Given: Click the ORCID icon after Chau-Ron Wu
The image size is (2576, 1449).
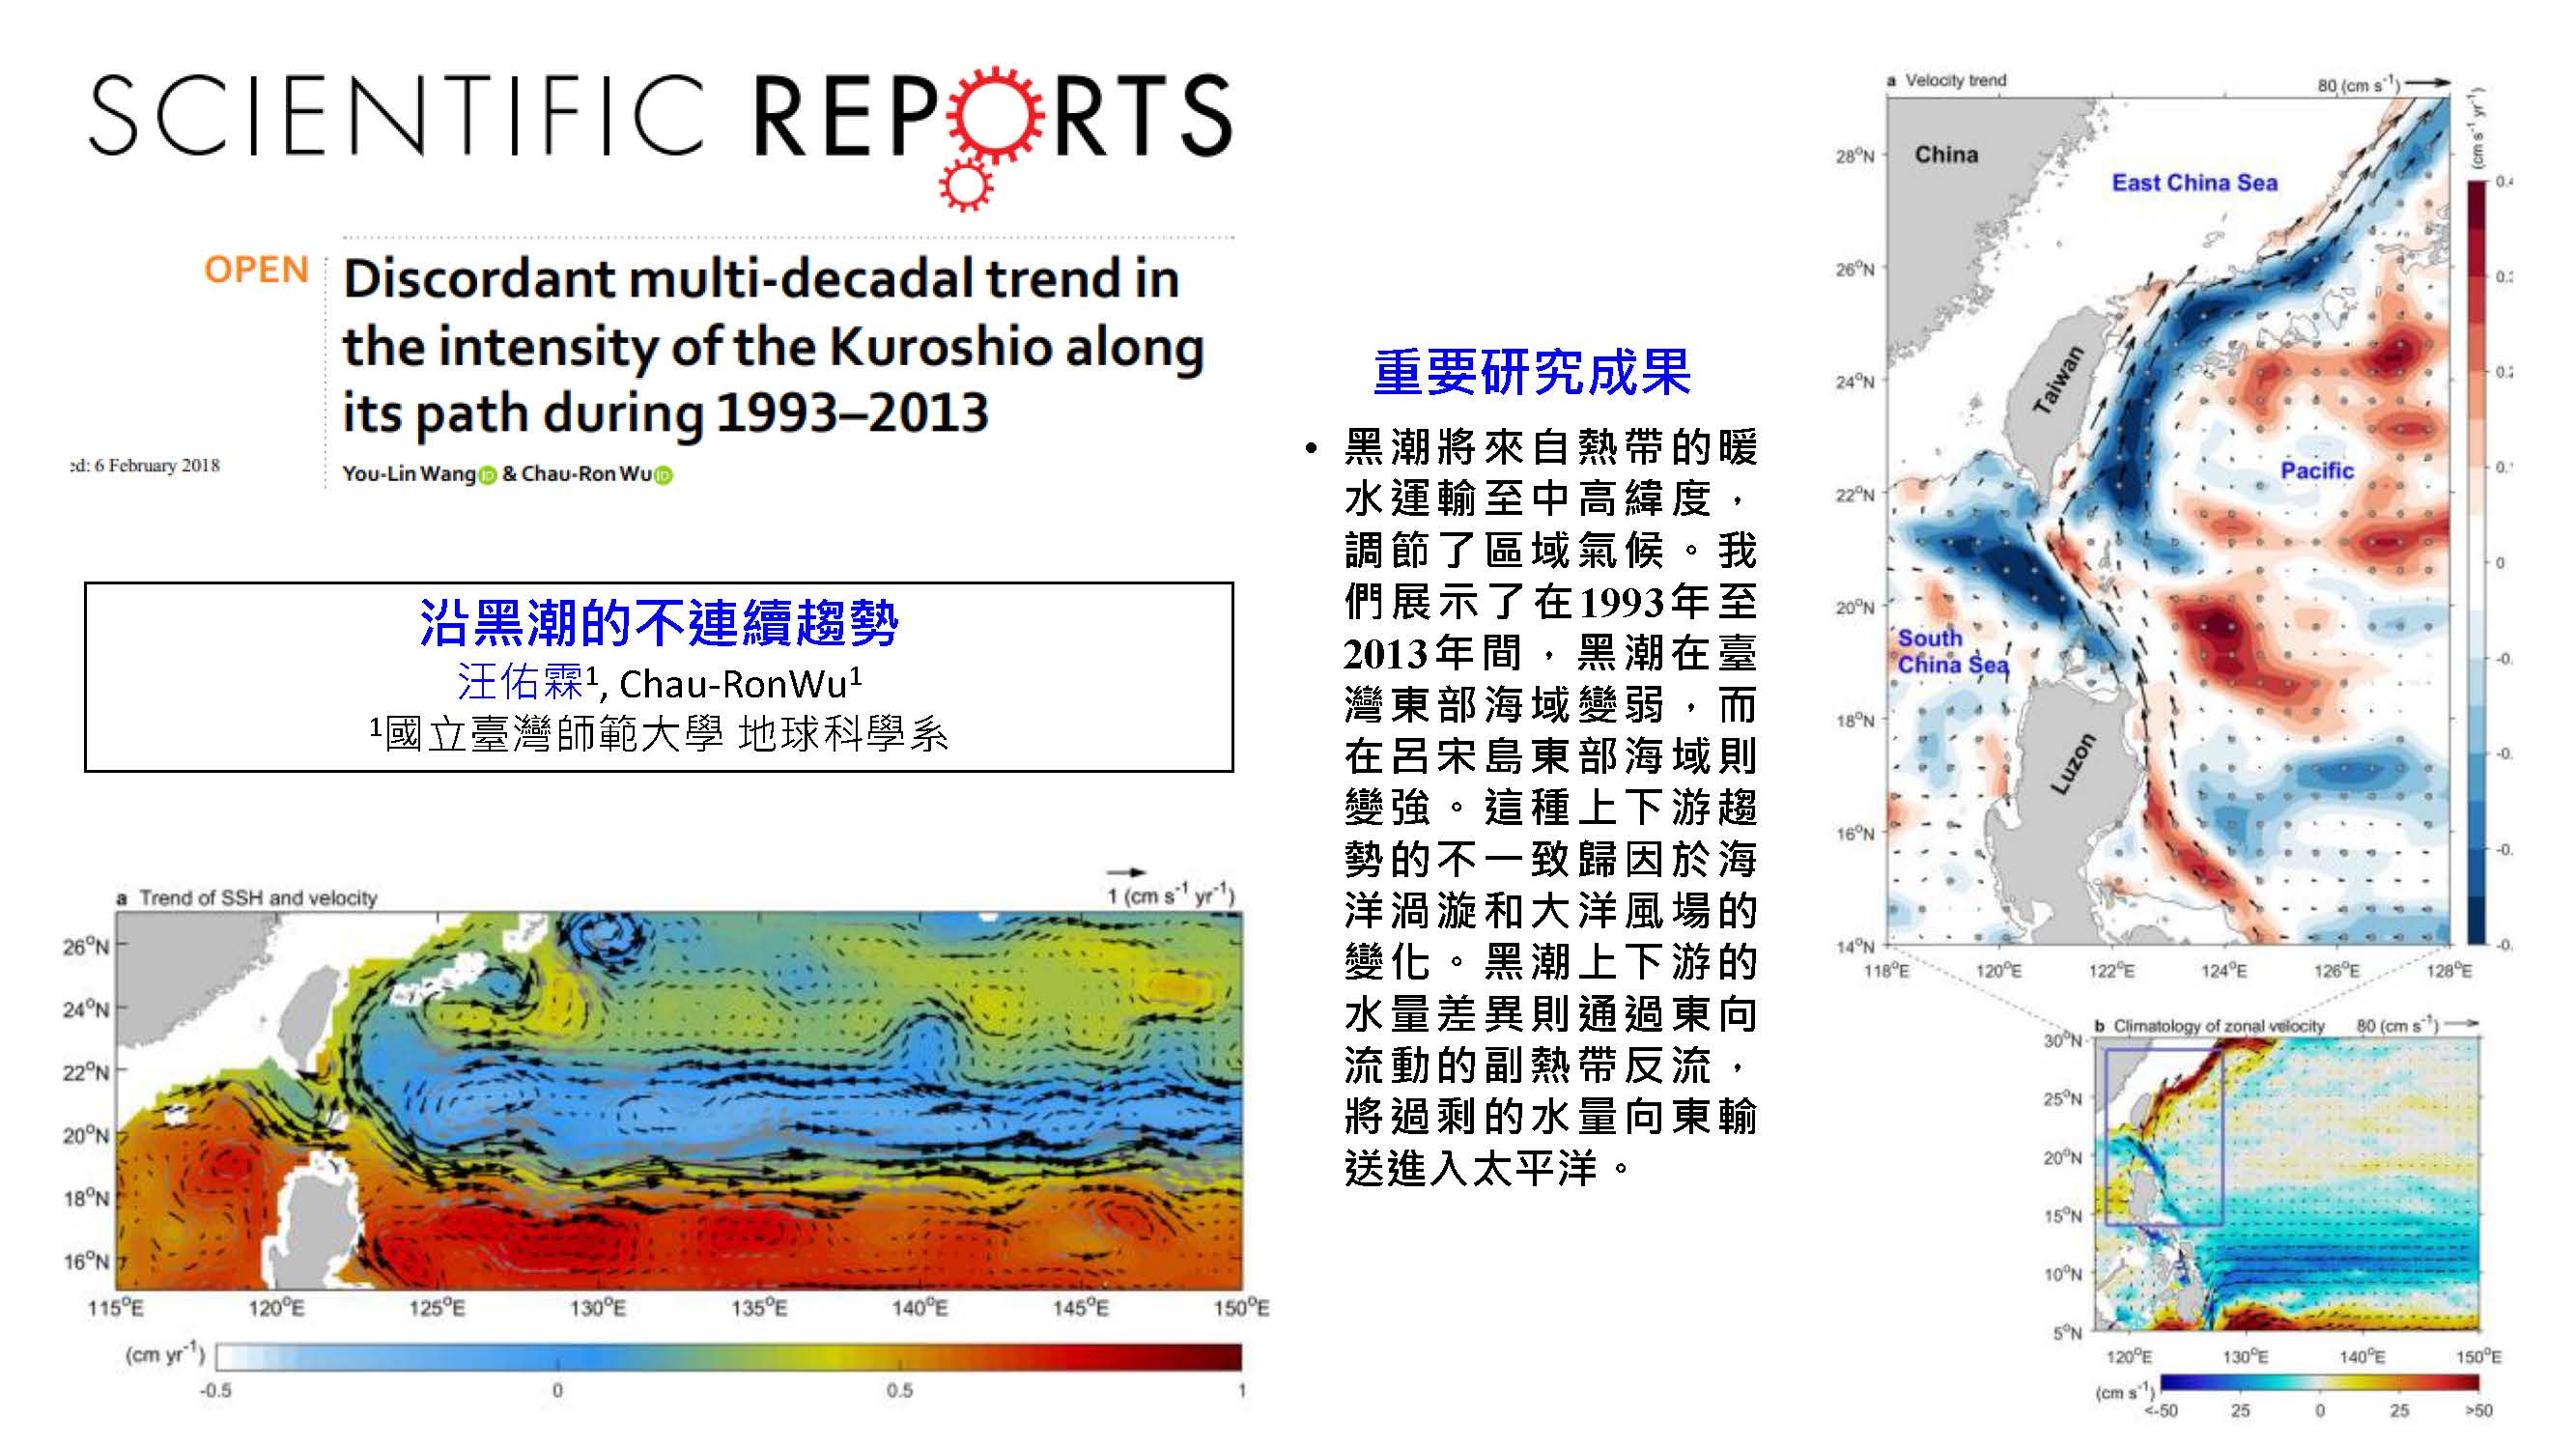Looking at the screenshot, I should (663, 476).
